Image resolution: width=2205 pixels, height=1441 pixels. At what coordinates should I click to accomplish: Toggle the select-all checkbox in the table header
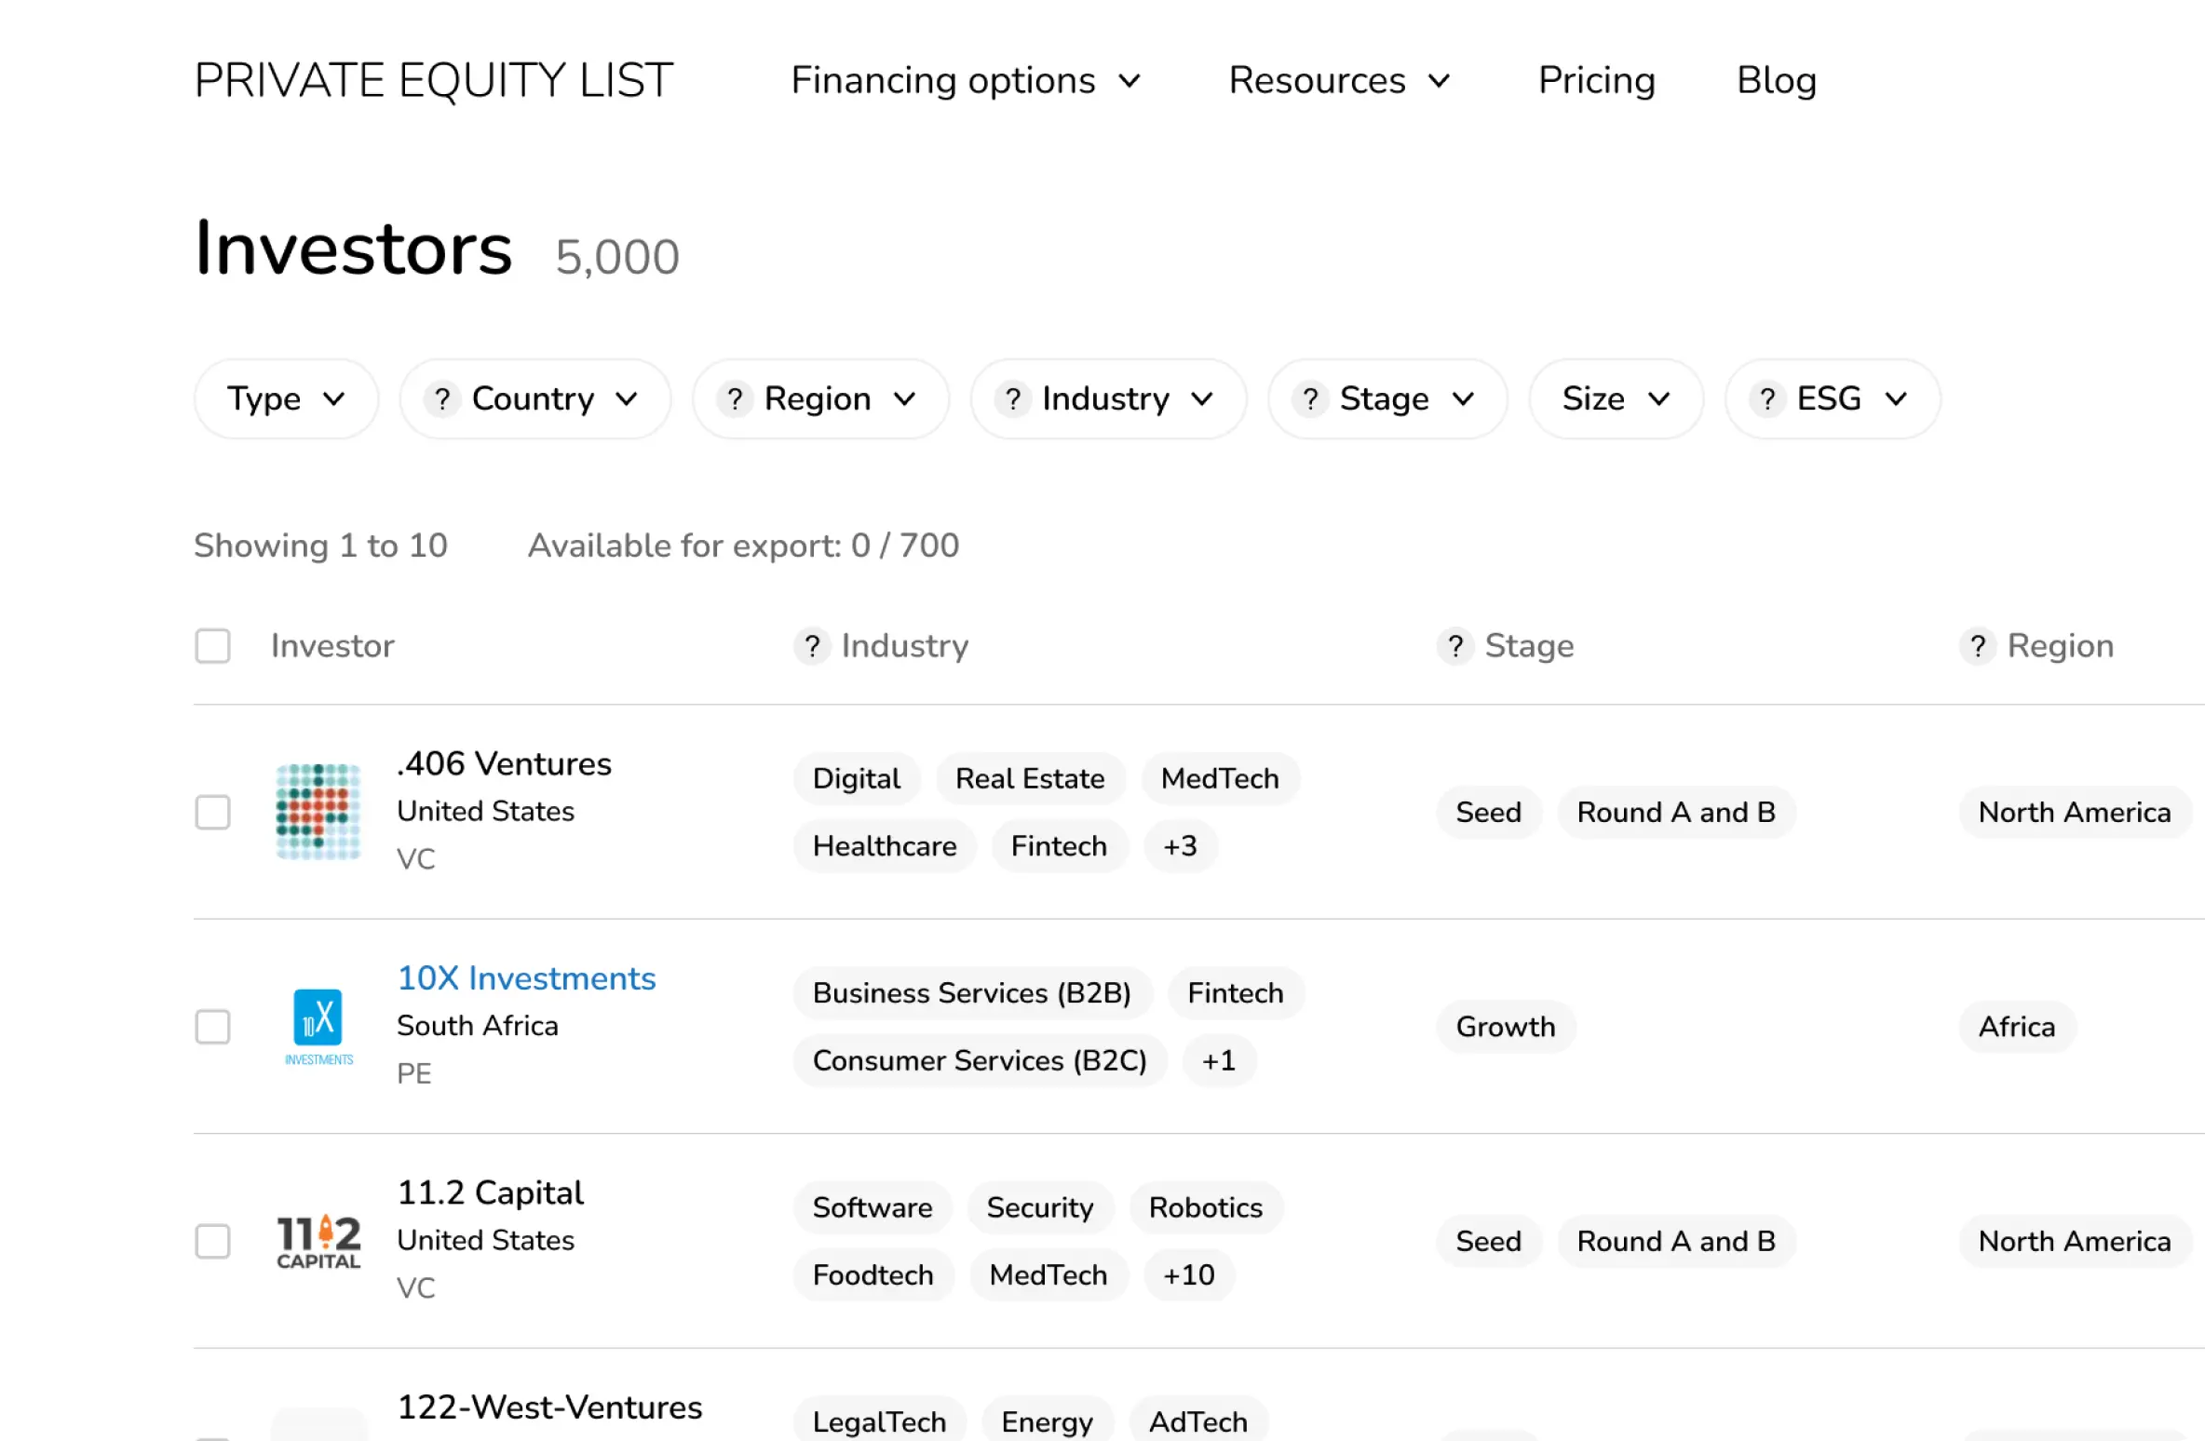(x=213, y=645)
